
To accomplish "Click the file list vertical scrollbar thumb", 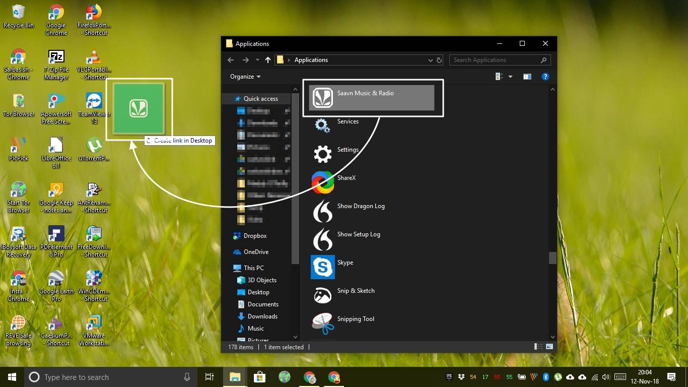I will pyautogui.click(x=553, y=258).
